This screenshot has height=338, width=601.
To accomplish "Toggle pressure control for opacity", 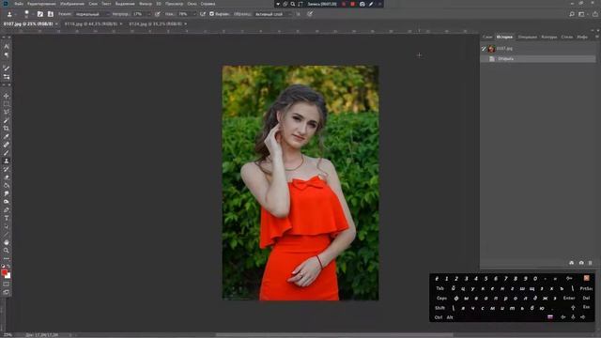I will coord(158,14).
